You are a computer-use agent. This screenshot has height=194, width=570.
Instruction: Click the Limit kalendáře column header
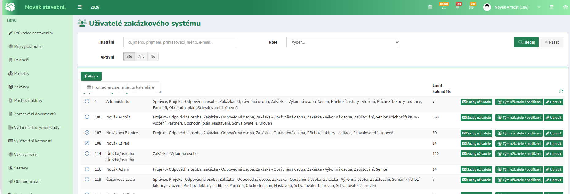442,88
